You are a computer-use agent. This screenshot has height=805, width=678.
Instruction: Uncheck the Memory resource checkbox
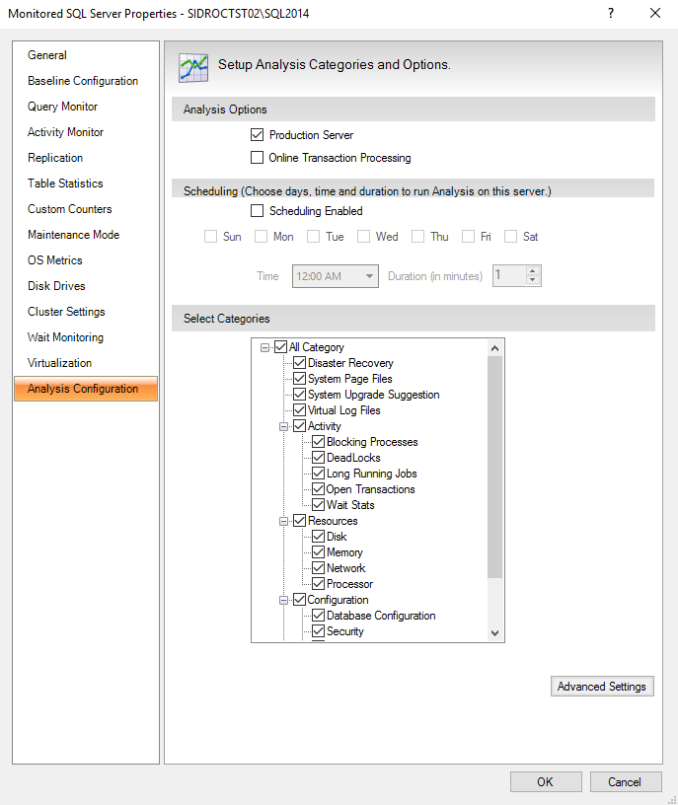tap(319, 551)
